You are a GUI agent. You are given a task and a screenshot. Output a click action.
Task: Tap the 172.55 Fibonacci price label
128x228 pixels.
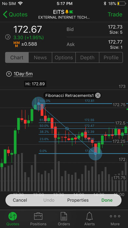click(89, 120)
